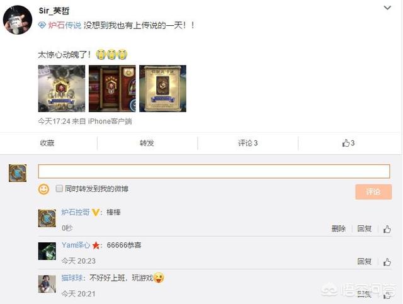Open the 评论 3 comments tab
This screenshot has height=304, width=403.
pyautogui.click(x=247, y=143)
